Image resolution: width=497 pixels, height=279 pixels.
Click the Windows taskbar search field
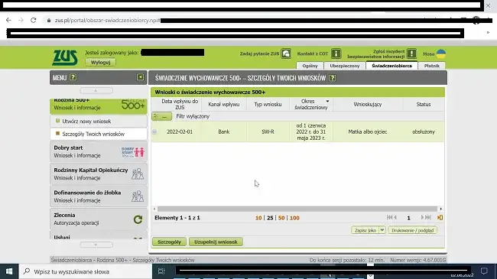pos(86,271)
